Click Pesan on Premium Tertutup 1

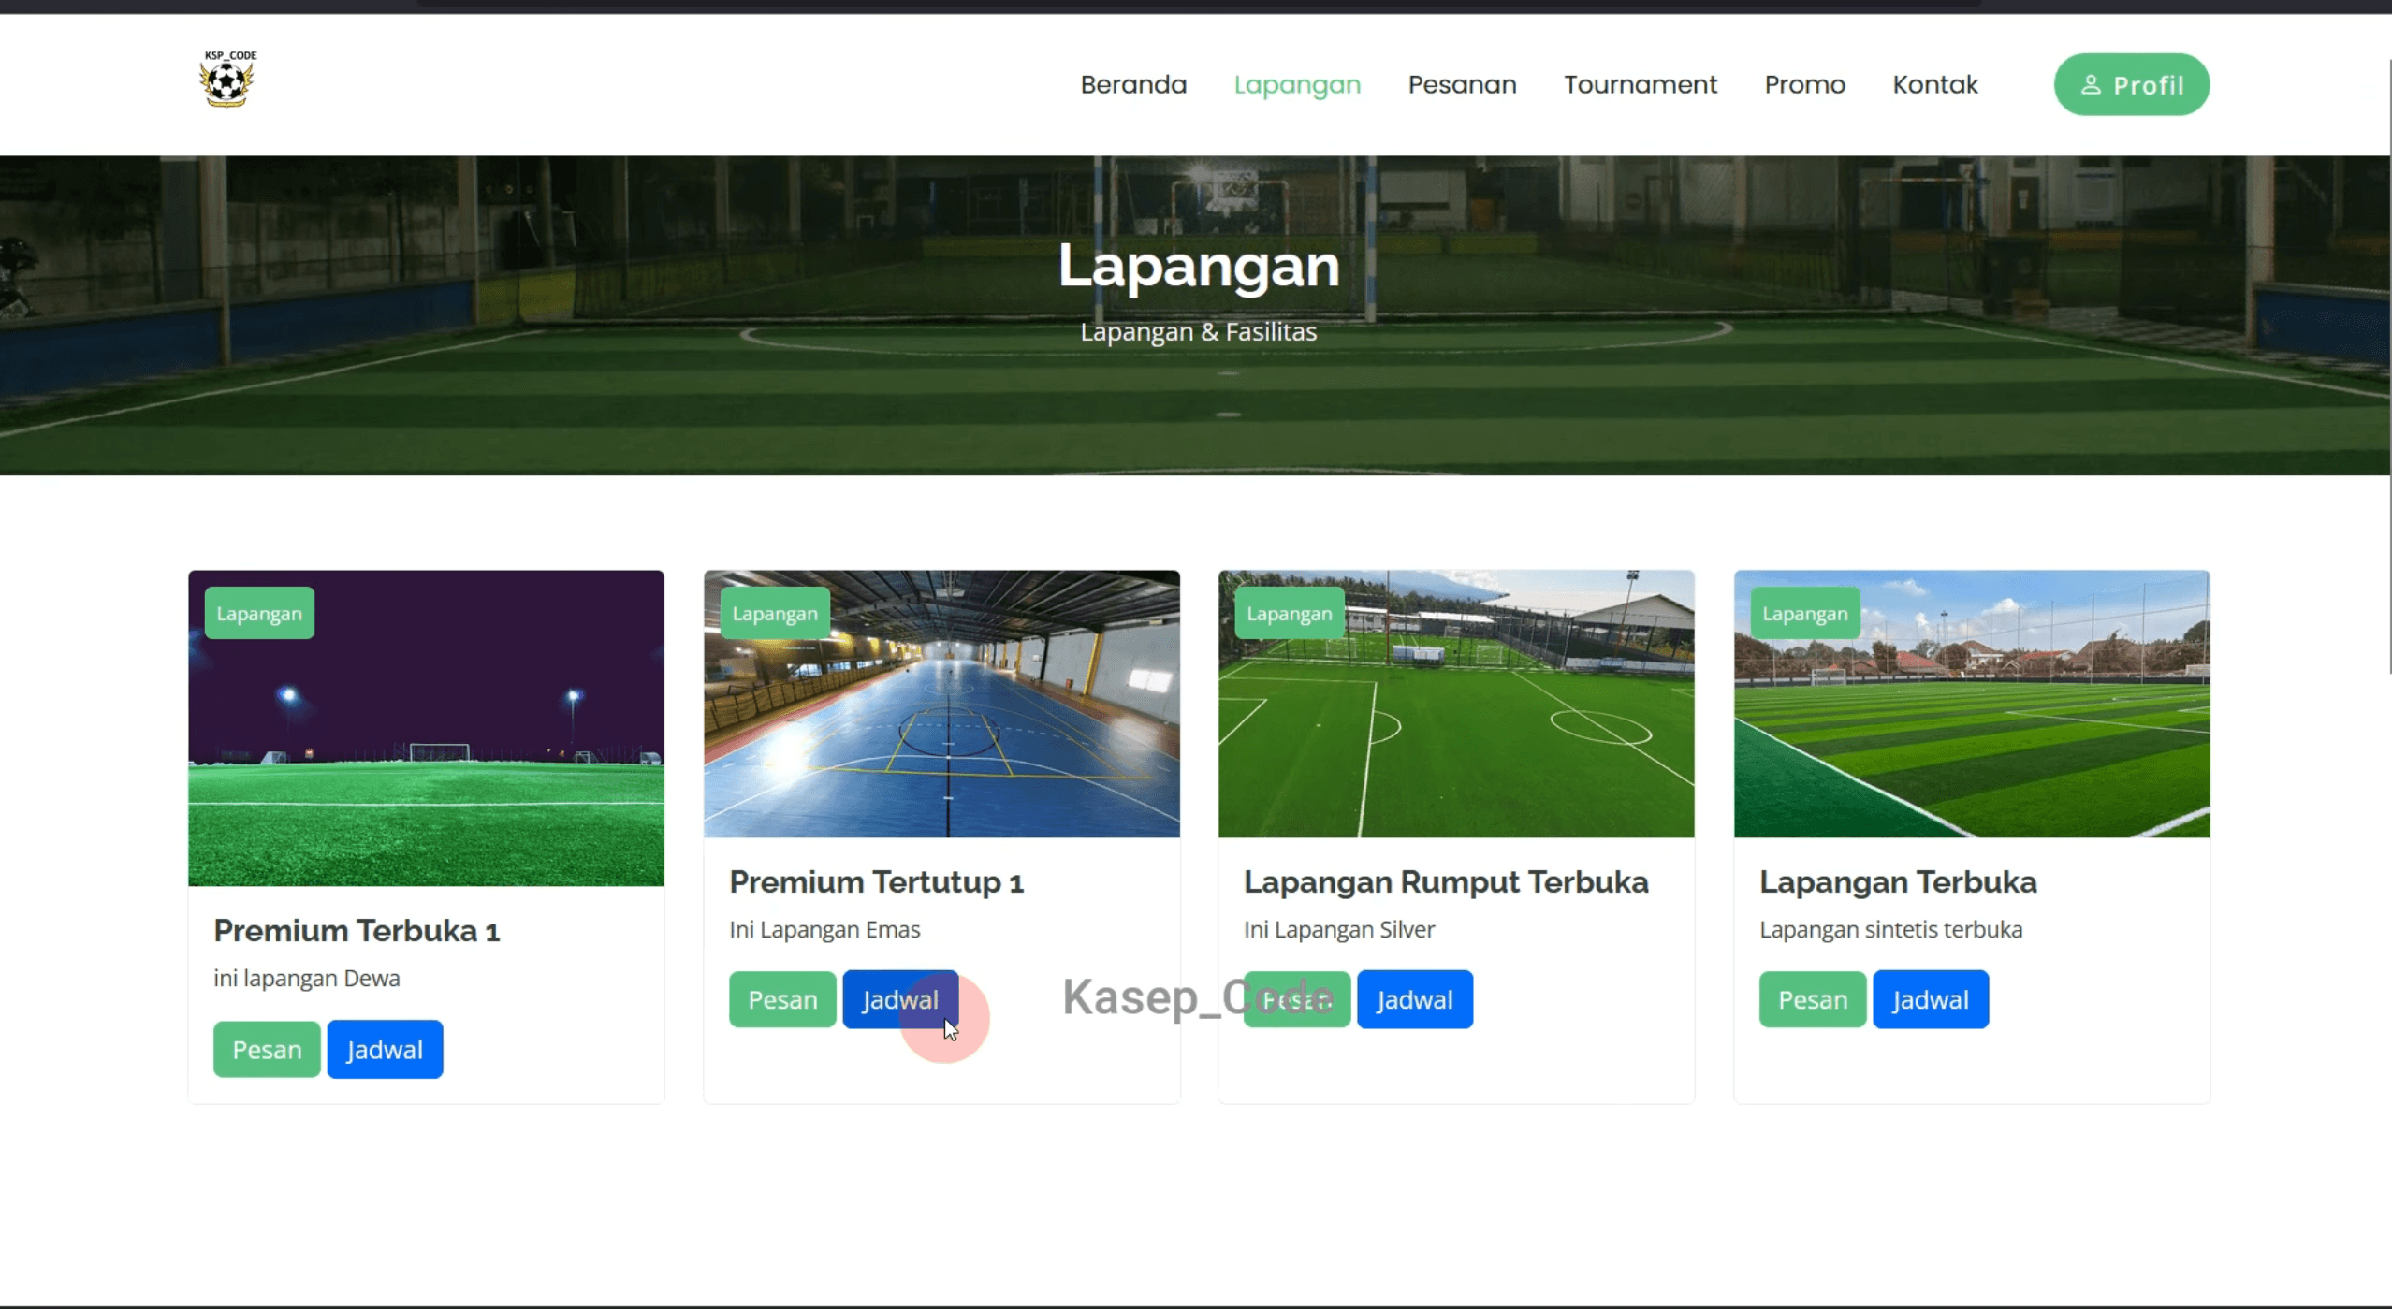tap(782, 999)
